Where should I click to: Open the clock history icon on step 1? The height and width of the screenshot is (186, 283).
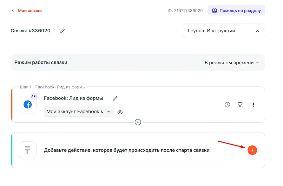click(227, 105)
